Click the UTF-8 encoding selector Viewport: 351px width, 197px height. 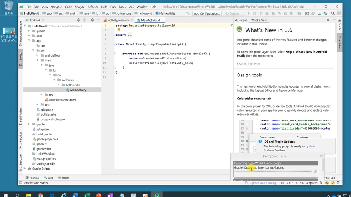[x=300, y=183]
